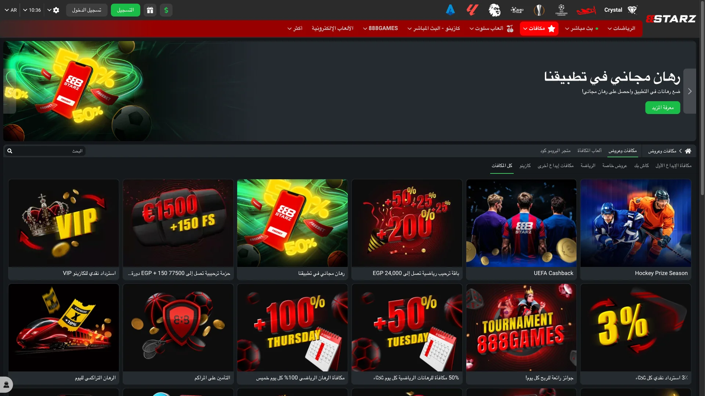Click the star icon in مكافآت menu
705x396 pixels.
coord(552,29)
